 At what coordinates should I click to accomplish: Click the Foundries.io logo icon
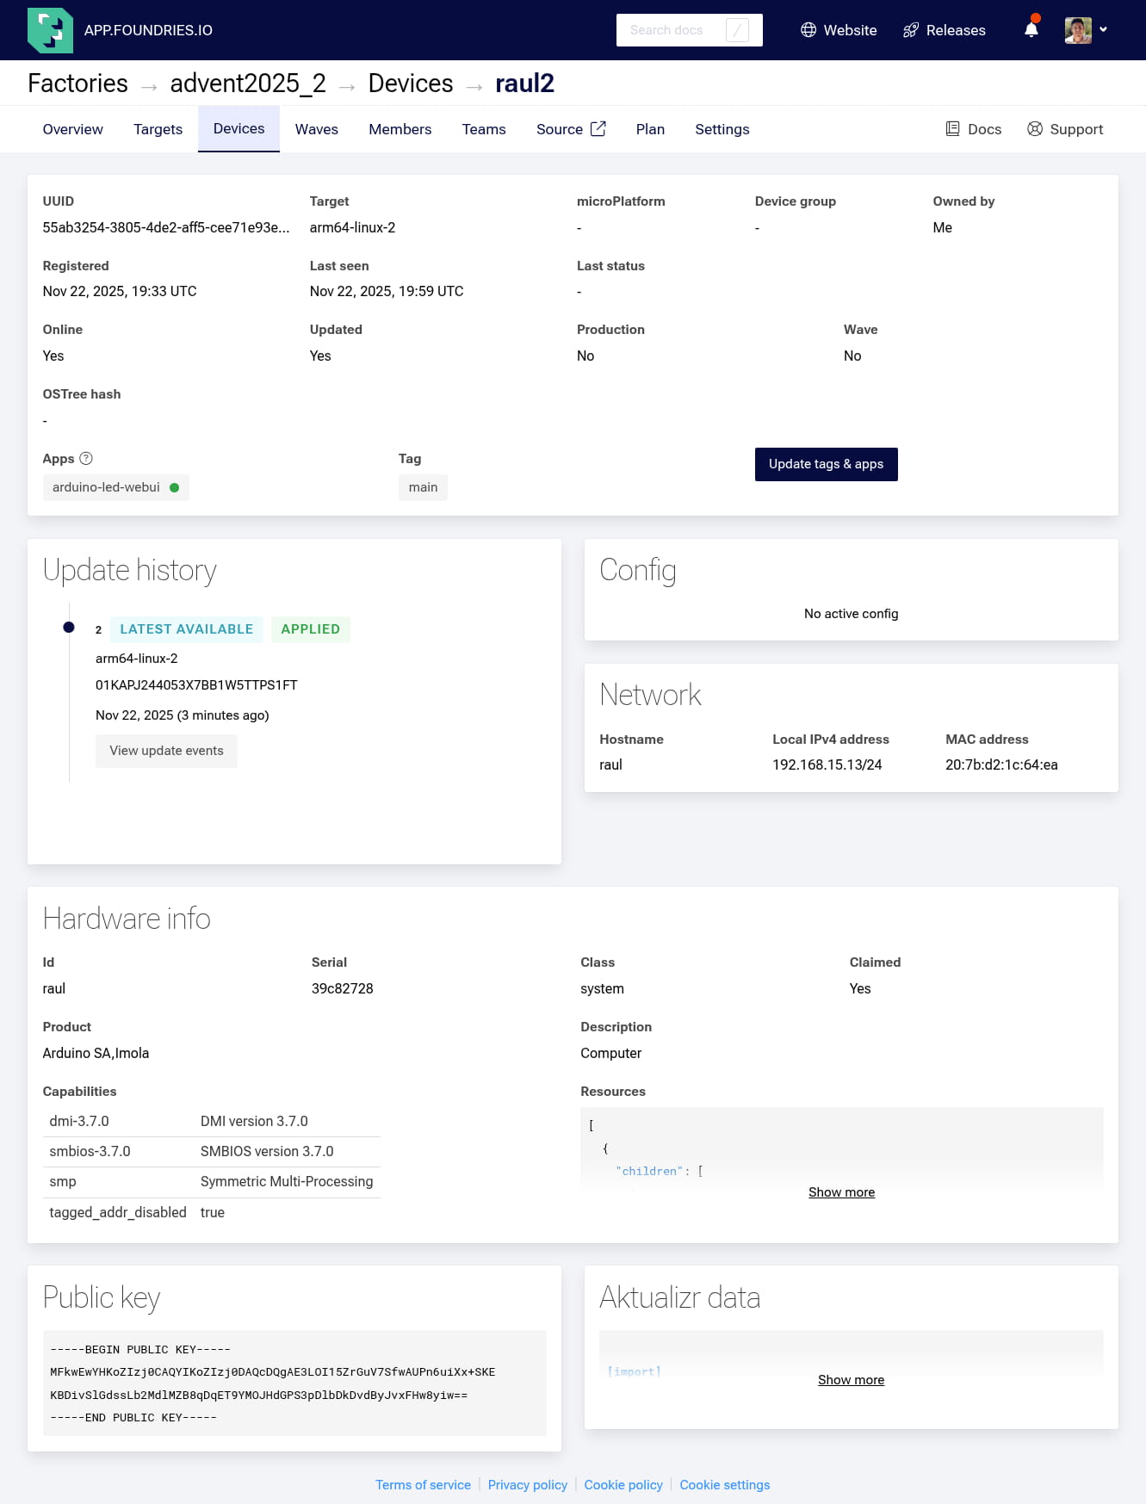coord(50,30)
